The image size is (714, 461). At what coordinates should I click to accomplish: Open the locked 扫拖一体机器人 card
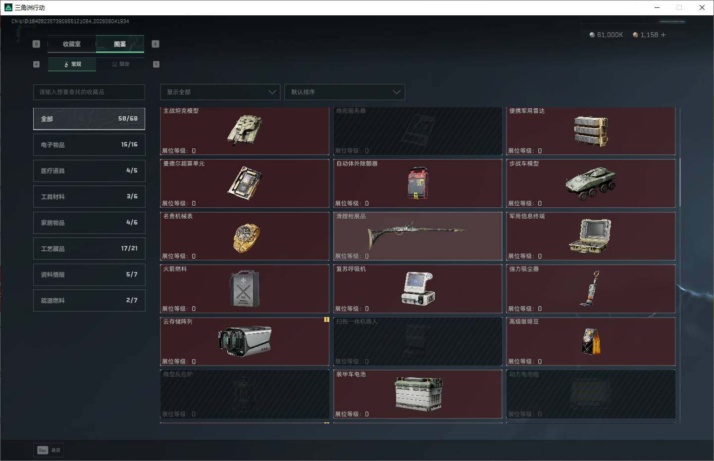pyautogui.click(x=418, y=341)
